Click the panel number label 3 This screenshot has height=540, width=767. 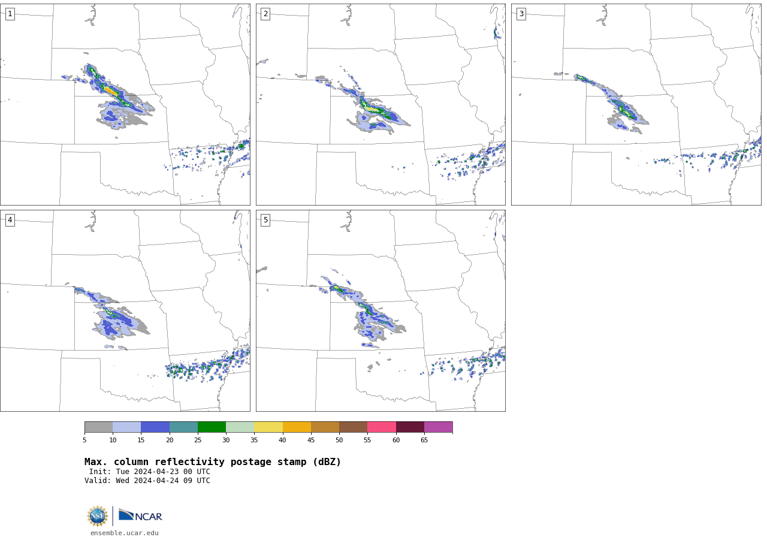tap(521, 14)
